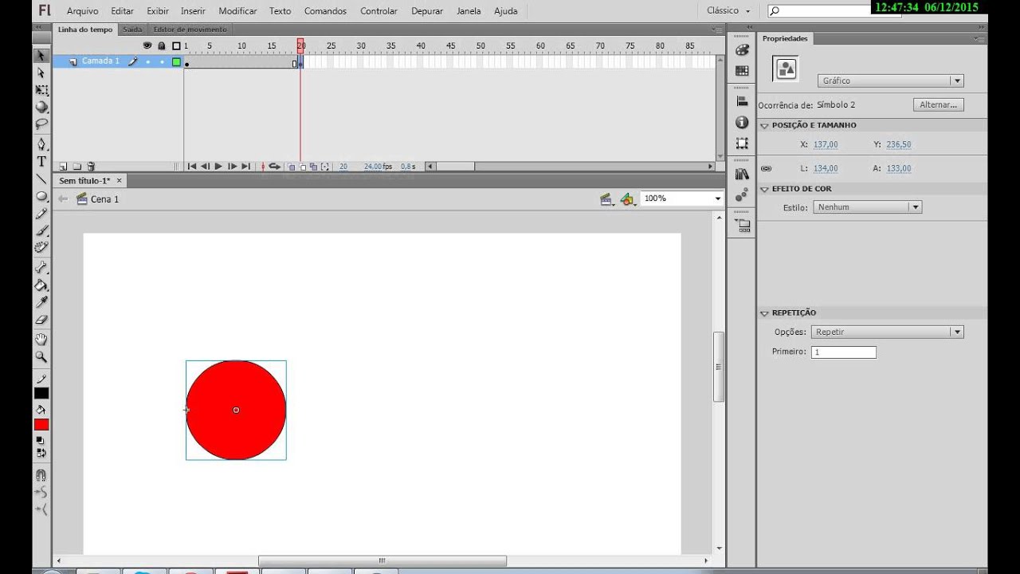Collapse the Posição e Tamanho section
Viewport: 1020px width, 574px height.
coord(765,125)
